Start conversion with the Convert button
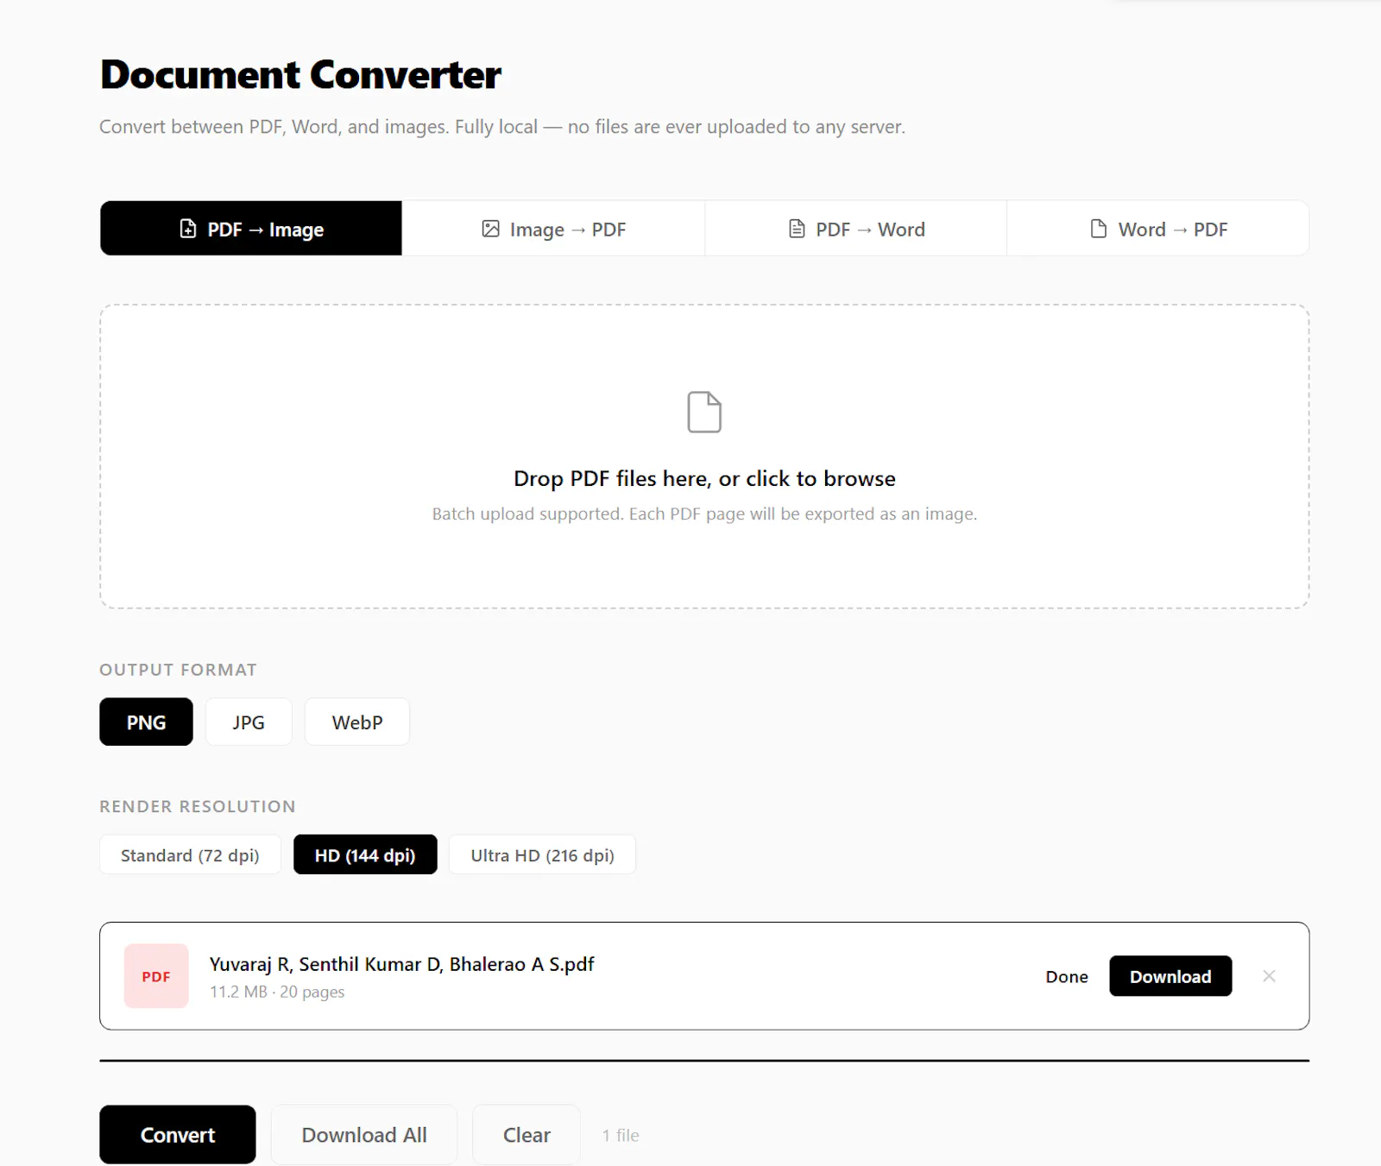This screenshot has width=1381, height=1166. [x=178, y=1135]
